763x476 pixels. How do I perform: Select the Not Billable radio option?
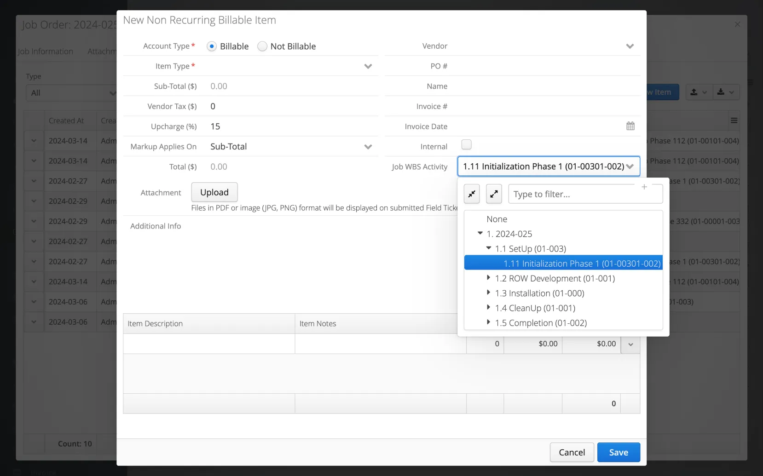pos(262,46)
